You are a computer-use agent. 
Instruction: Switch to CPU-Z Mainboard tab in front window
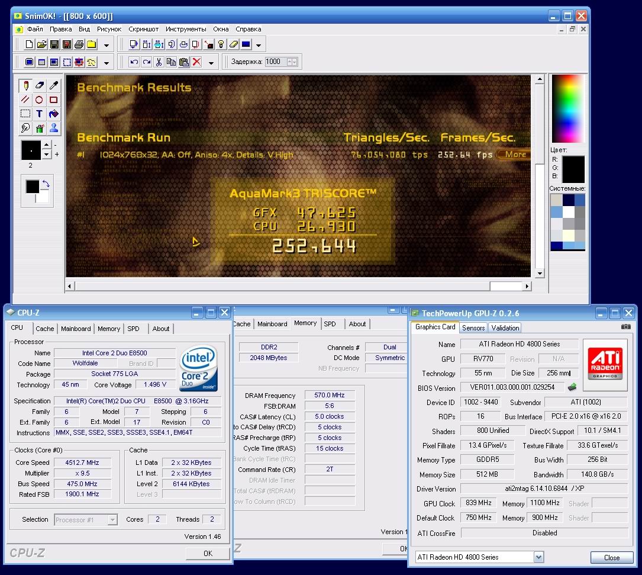76,329
